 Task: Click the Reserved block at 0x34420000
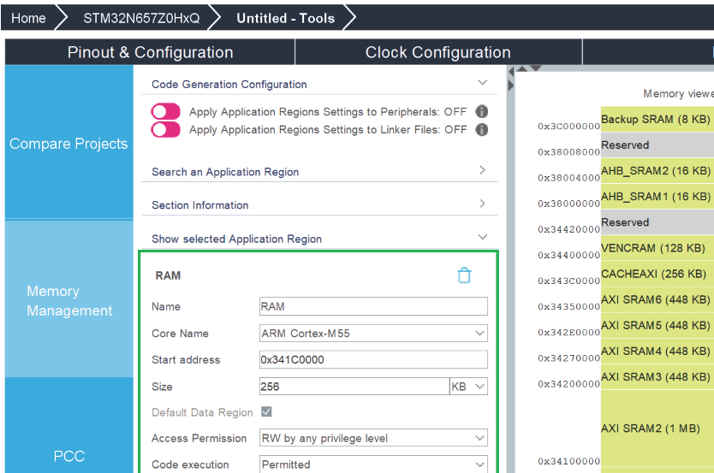657,222
